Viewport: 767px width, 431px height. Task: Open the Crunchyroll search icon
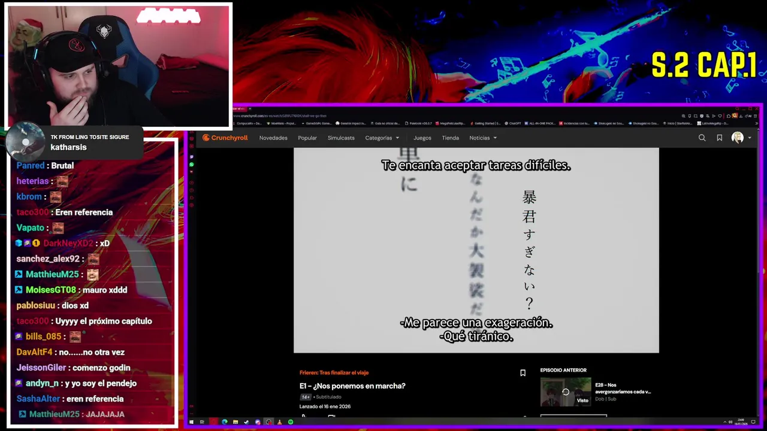(702, 138)
